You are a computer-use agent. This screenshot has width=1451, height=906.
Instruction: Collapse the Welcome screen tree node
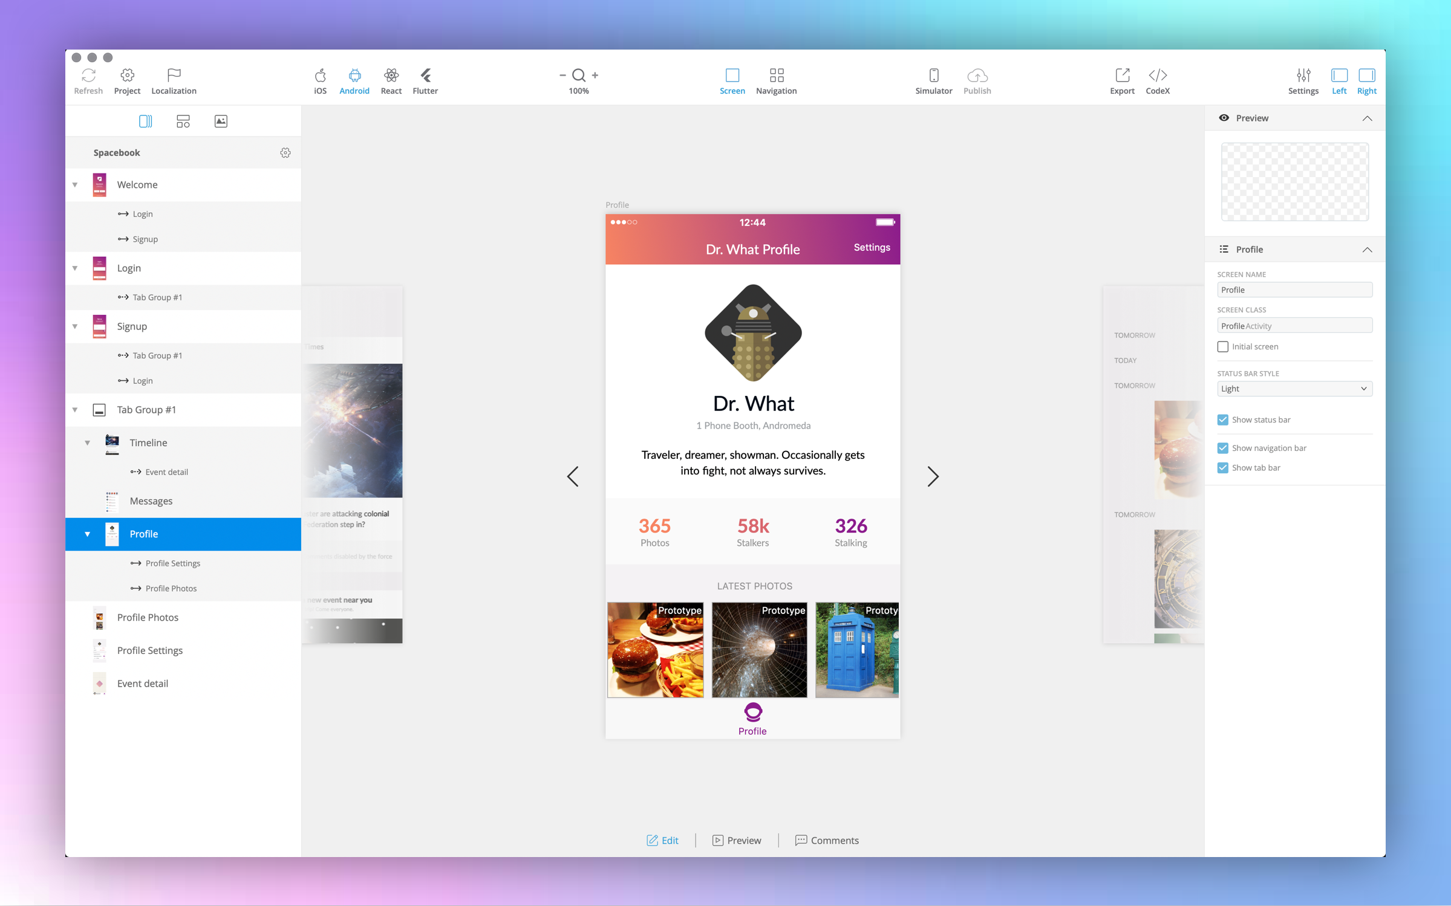click(x=75, y=185)
